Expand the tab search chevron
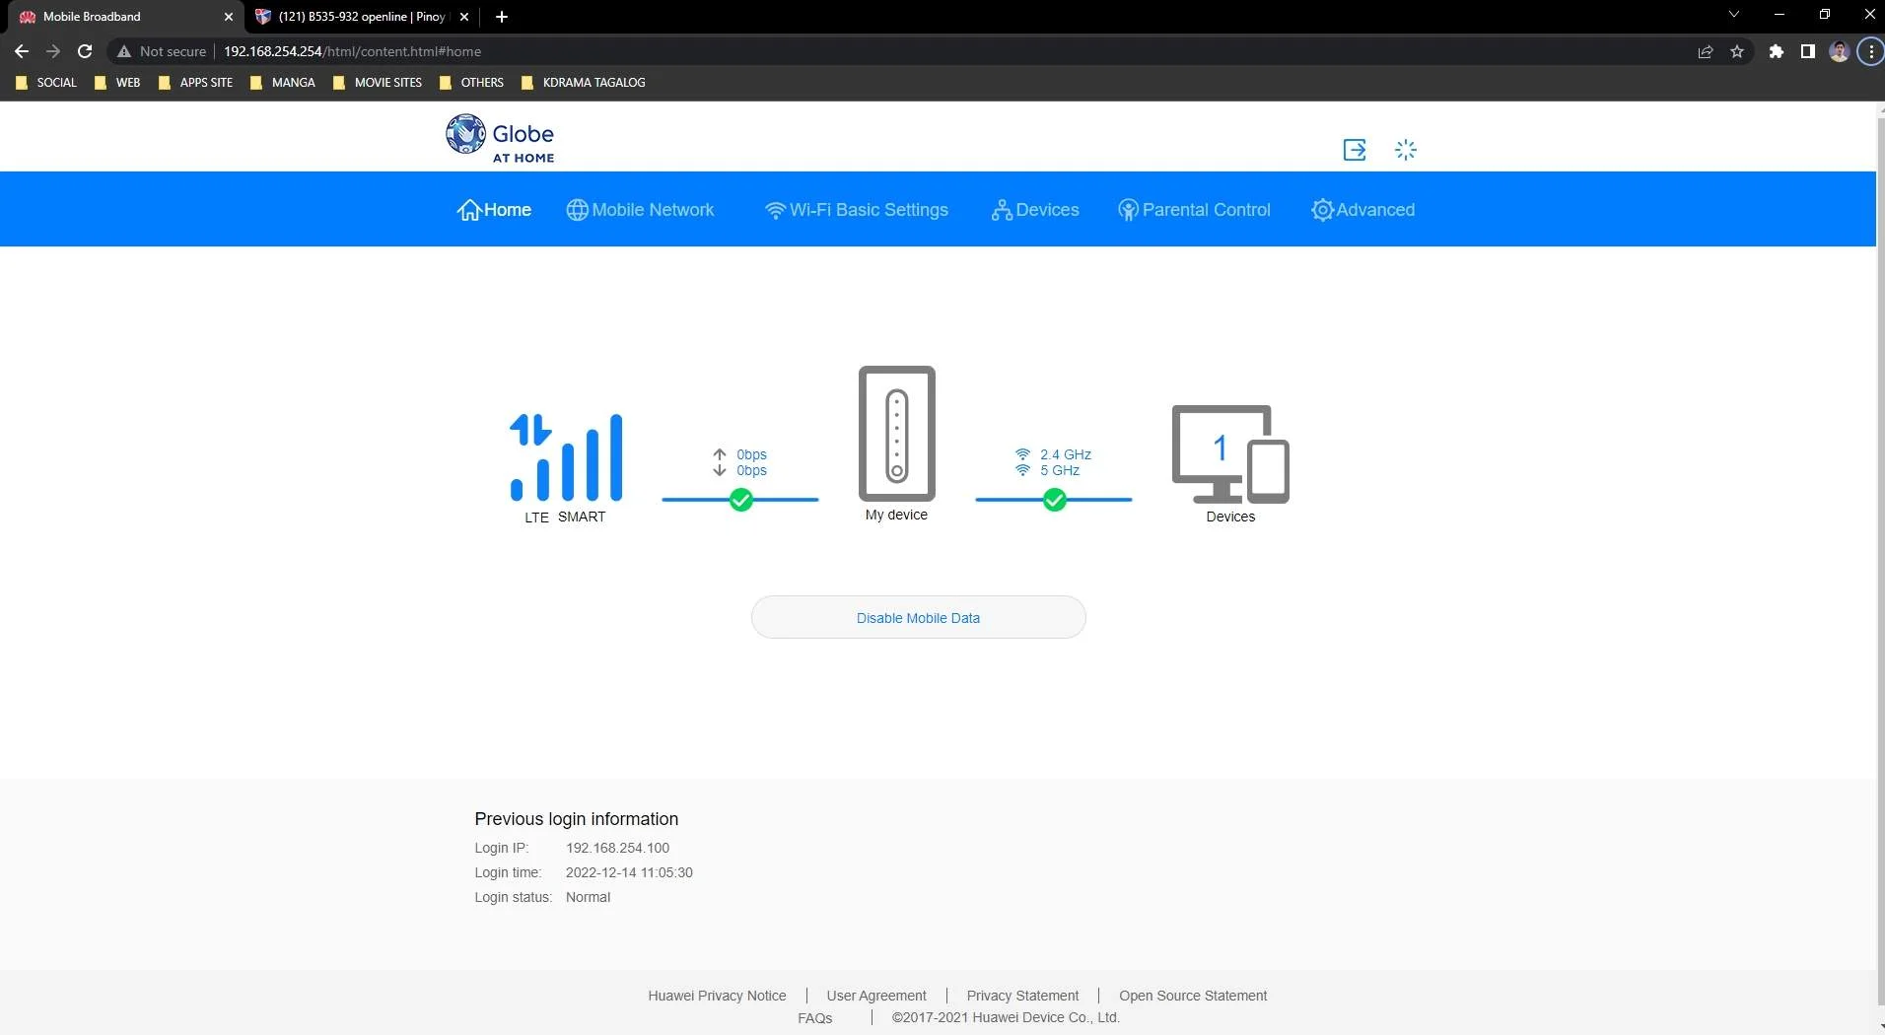Screen dimensions: 1885x1035 pos(1734,15)
